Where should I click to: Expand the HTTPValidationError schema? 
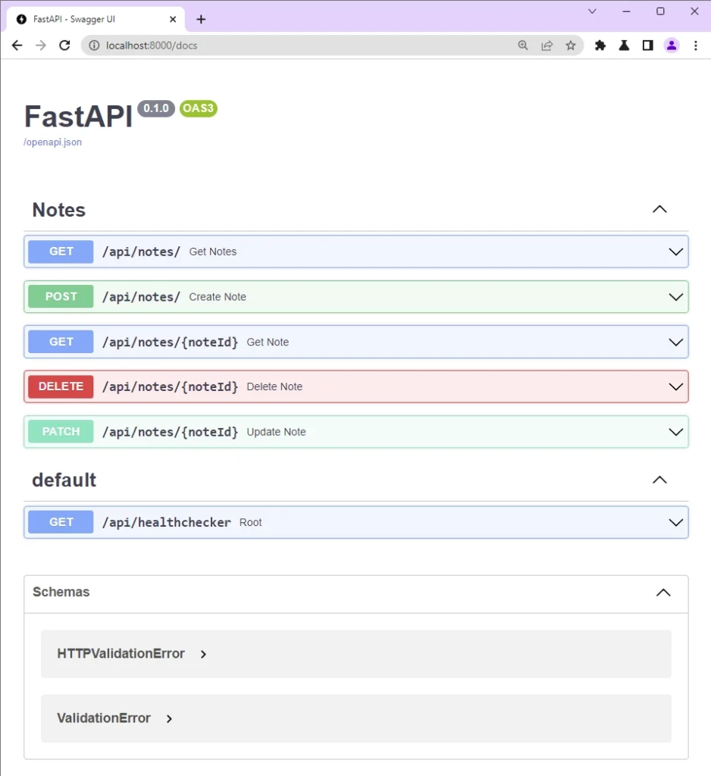point(203,654)
